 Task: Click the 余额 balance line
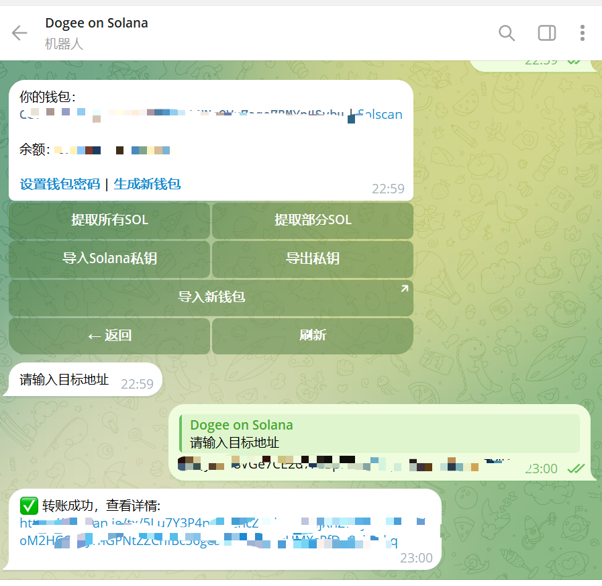coord(98,150)
